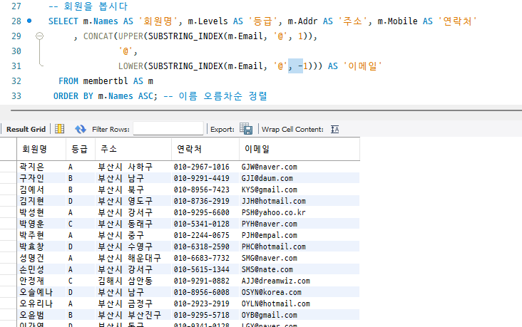
Task: Select the cell 박주현
Action: click(41, 235)
